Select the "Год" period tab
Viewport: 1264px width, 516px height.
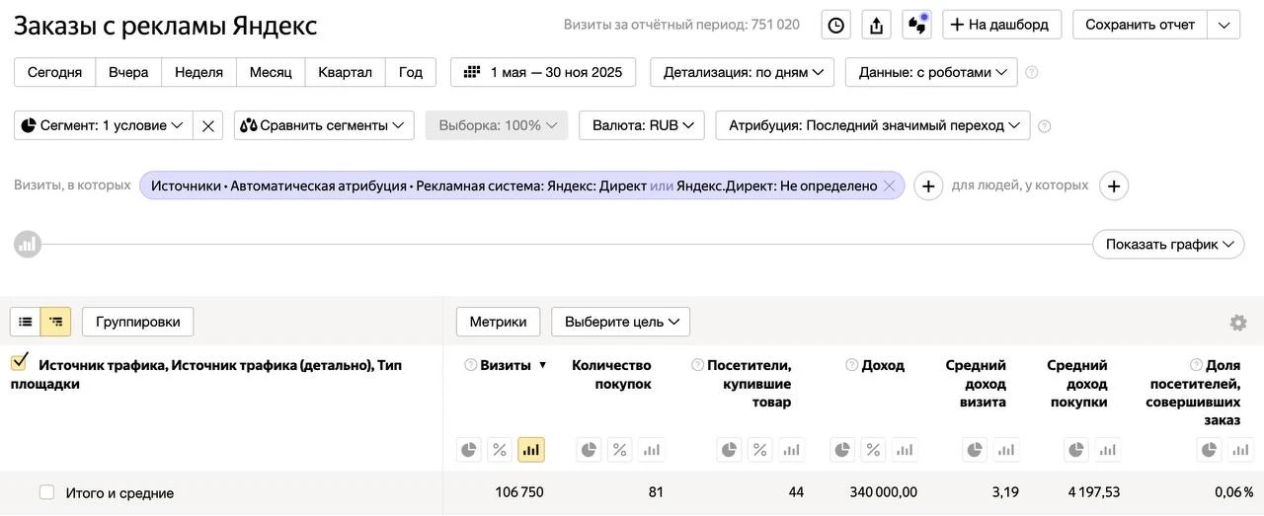[411, 72]
